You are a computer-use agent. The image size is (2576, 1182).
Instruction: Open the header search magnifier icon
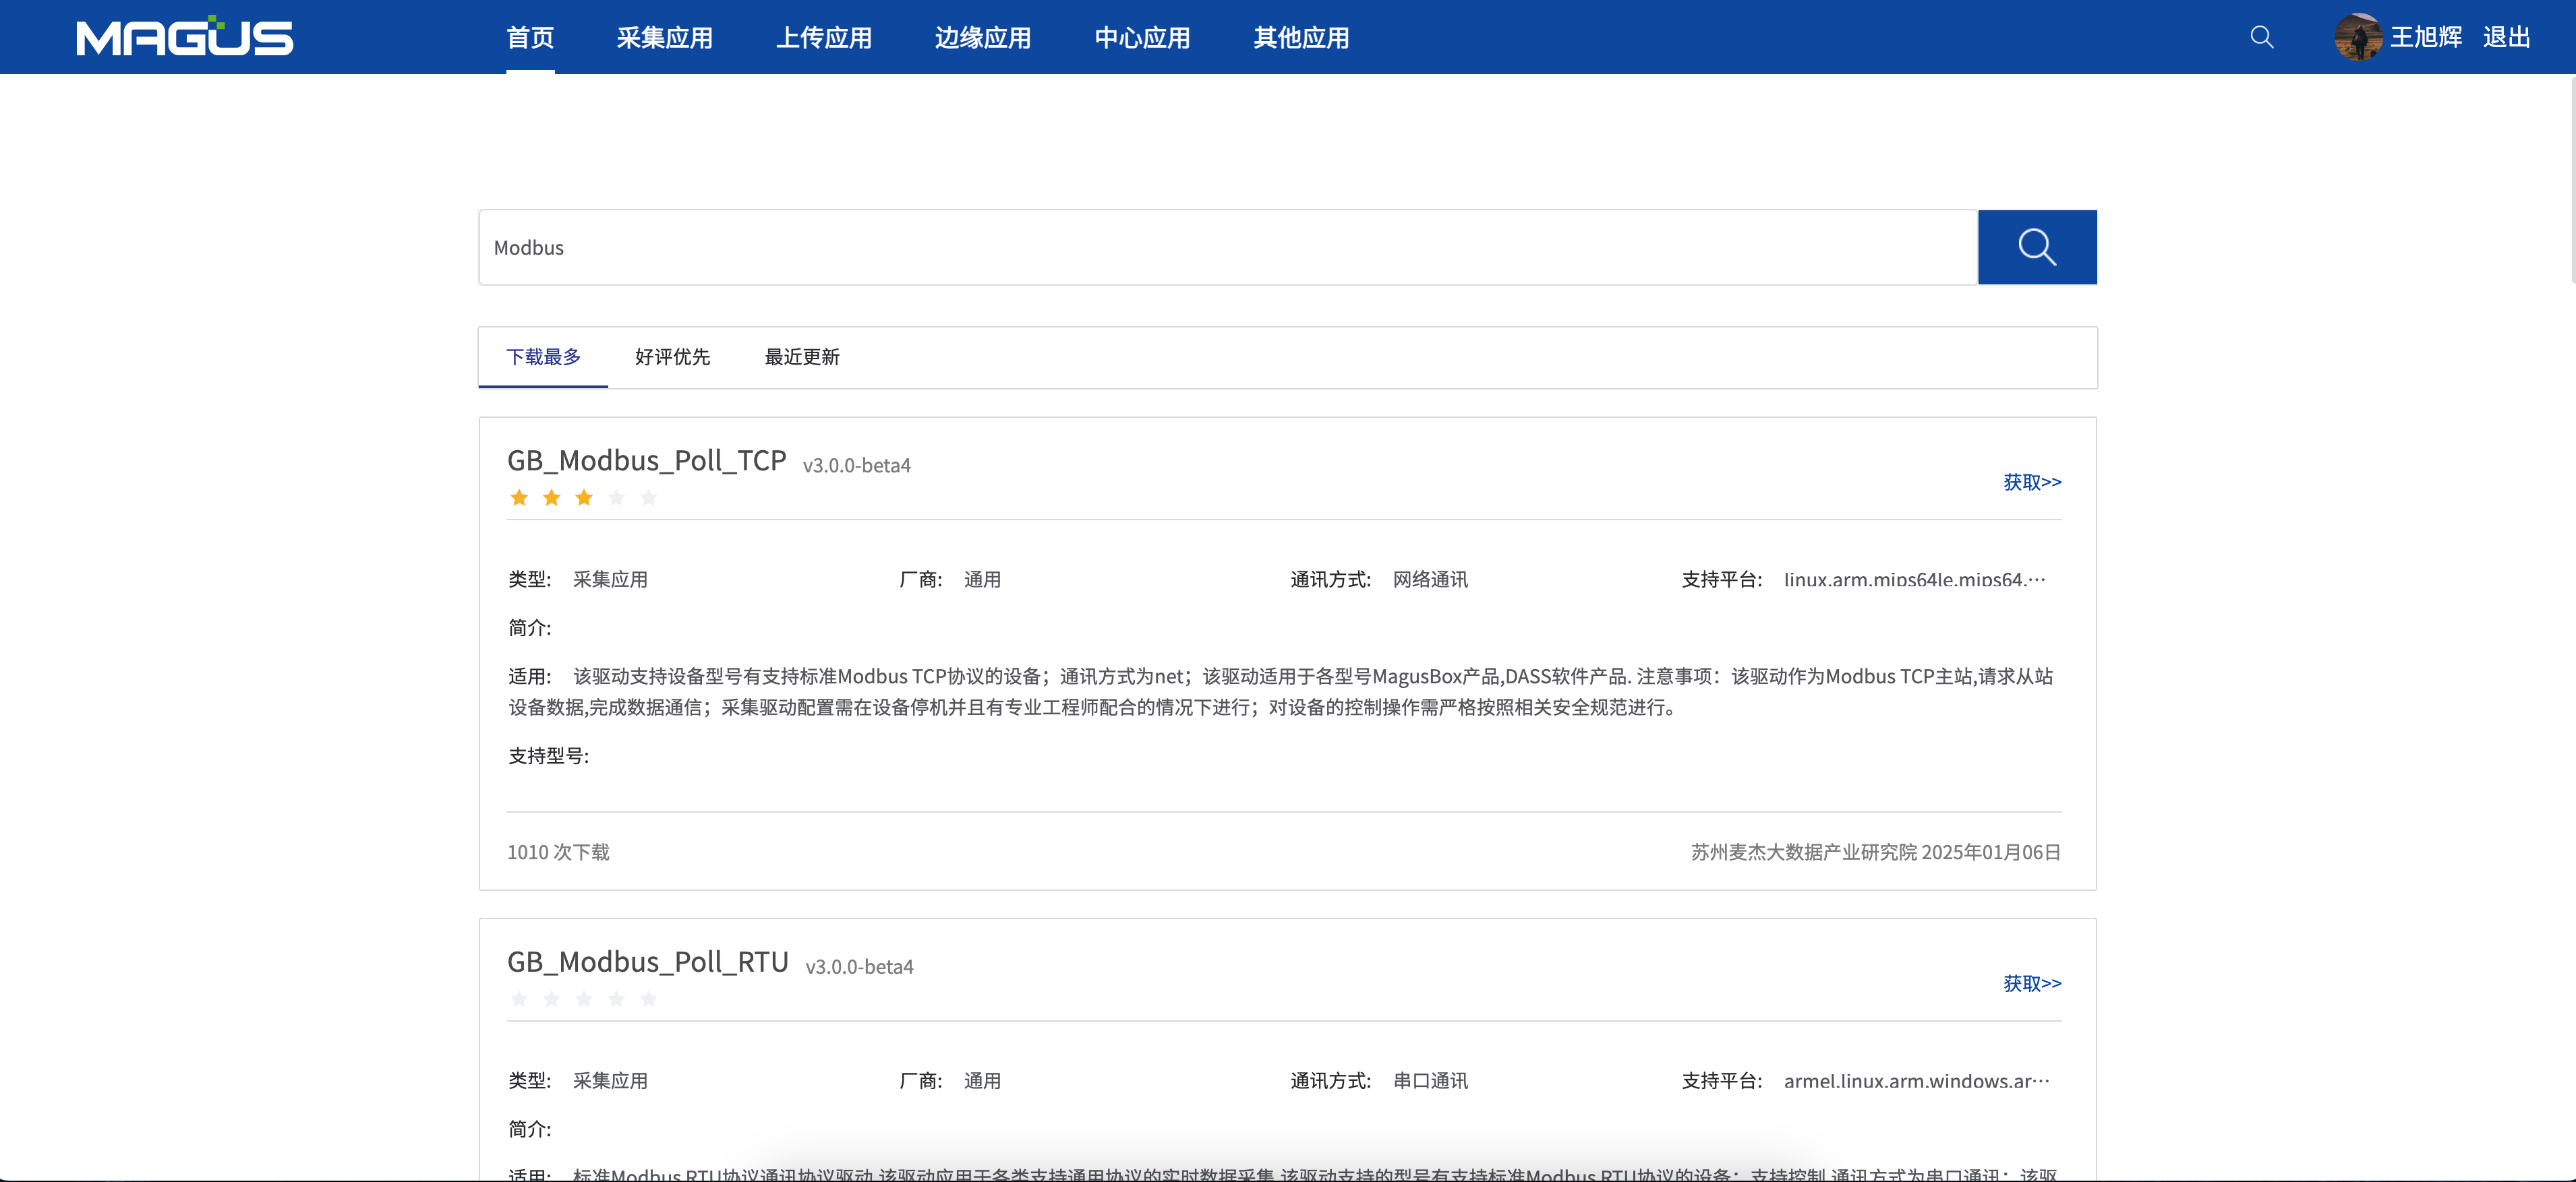click(2262, 37)
